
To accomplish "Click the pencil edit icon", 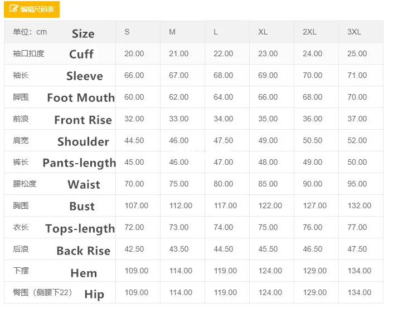I will (14, 9).
